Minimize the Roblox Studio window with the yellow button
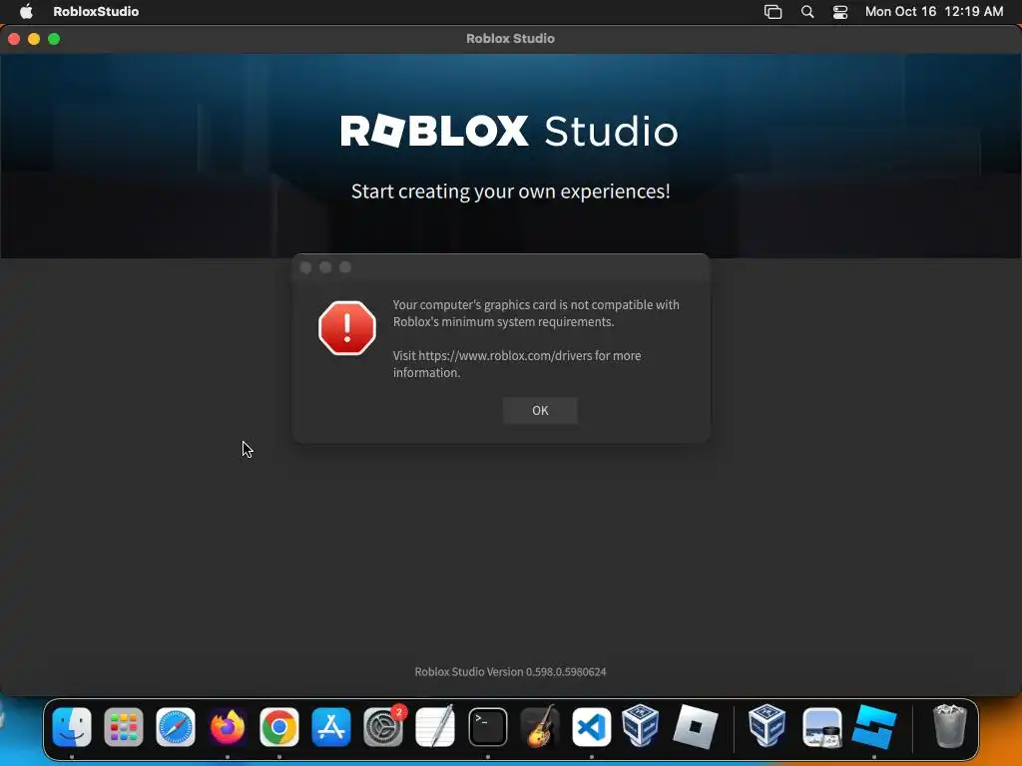Image resolution: width=1022 pixels, height=766 pixels. coord(34,39)
